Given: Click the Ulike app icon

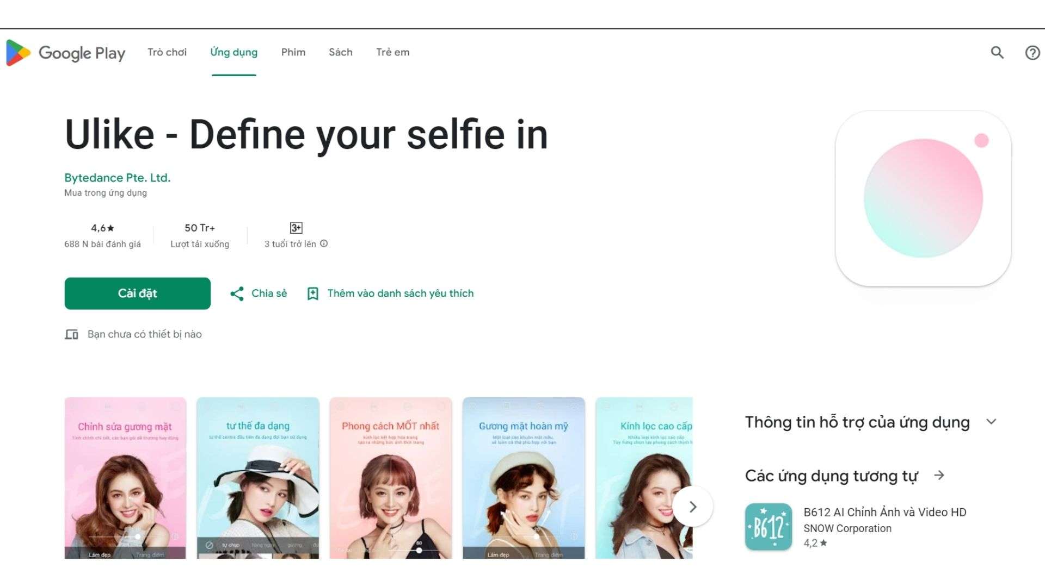Looking at the screenshot, I should [923, 198].
